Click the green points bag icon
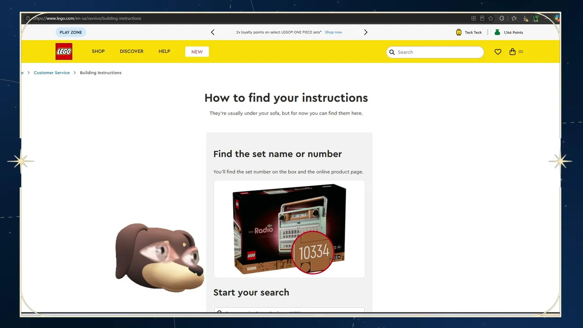The width and height of the screenshot is (583, 328). (x=497, y=32)
